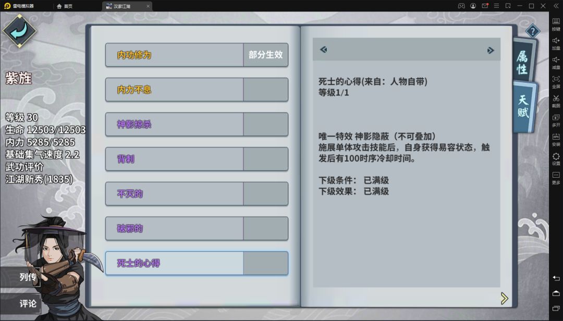
Task: Click the 死士的心得(来自：人物自带) title
Action: click(x=373, y=81)
